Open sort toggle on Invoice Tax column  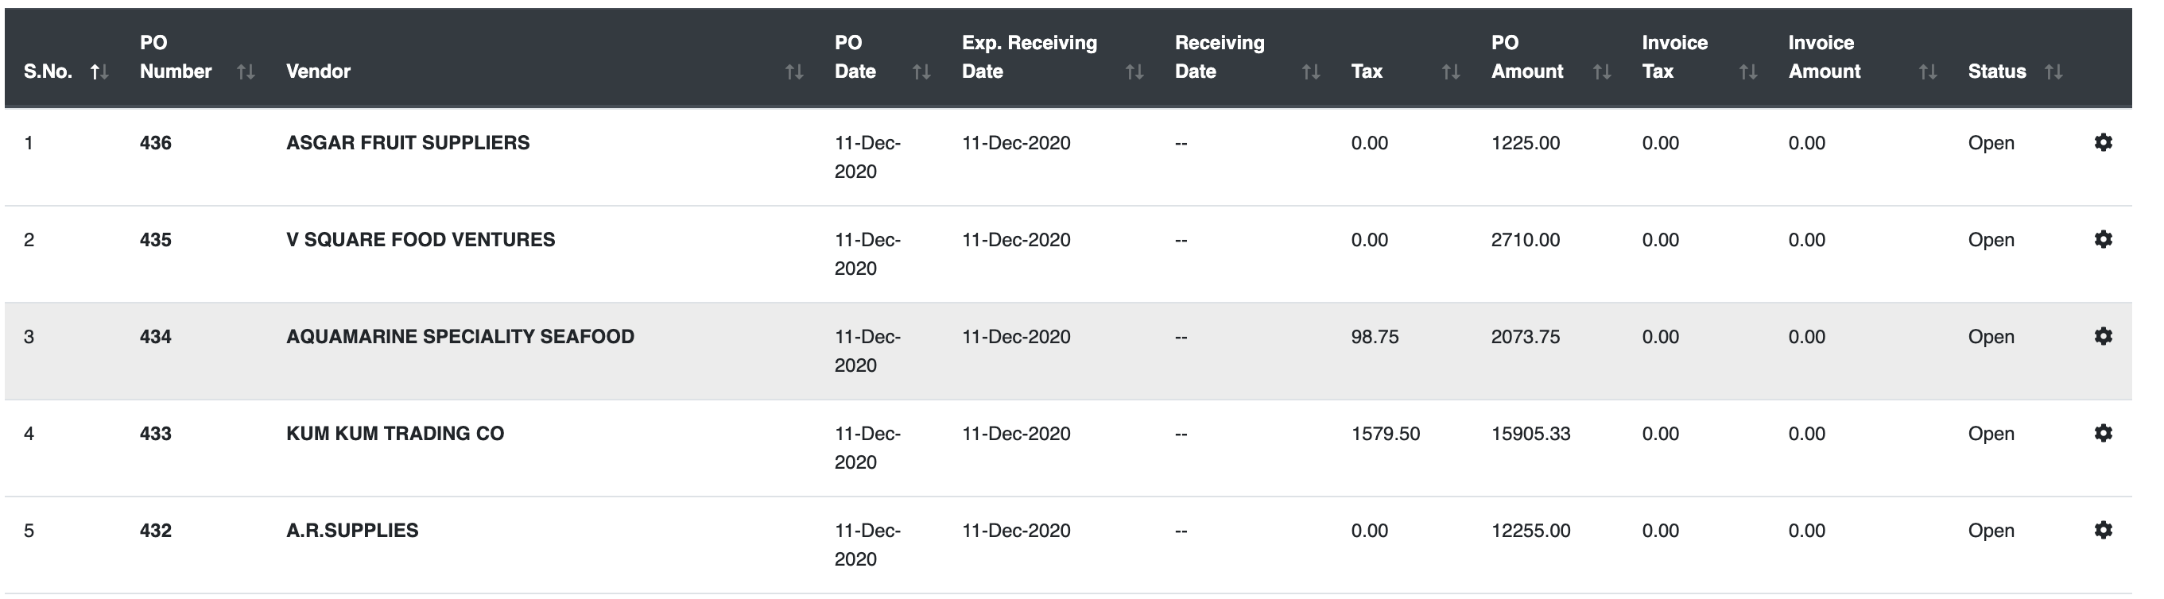[1747, 72]
